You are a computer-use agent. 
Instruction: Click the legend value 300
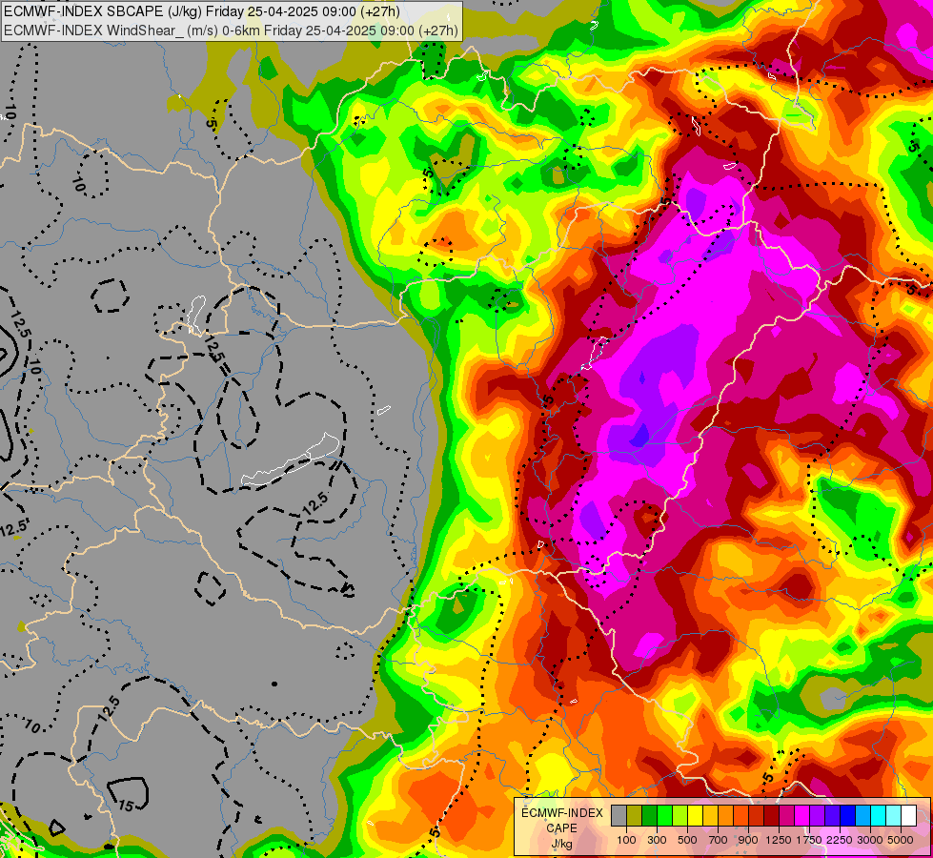pyautogui.click(x=657, y=840)
